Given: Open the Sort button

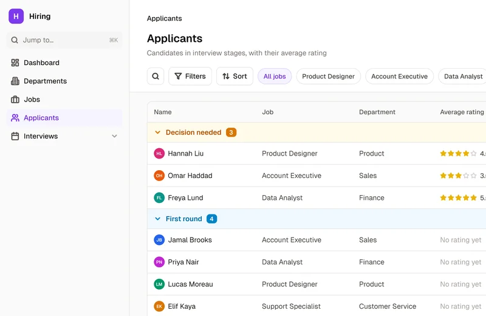Looking at the screenshot, I should pyautogui.click(x=234, y=76).
